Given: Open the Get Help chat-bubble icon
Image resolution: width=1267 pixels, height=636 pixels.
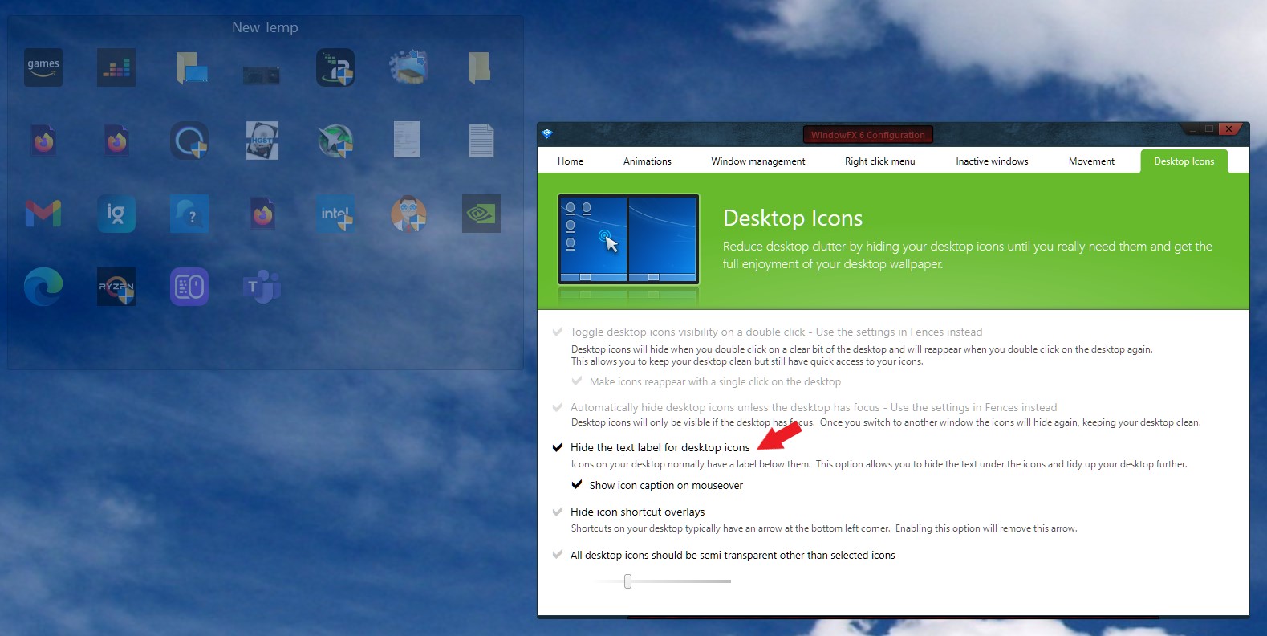Looking at the screenshot, I should click(189, 214).
